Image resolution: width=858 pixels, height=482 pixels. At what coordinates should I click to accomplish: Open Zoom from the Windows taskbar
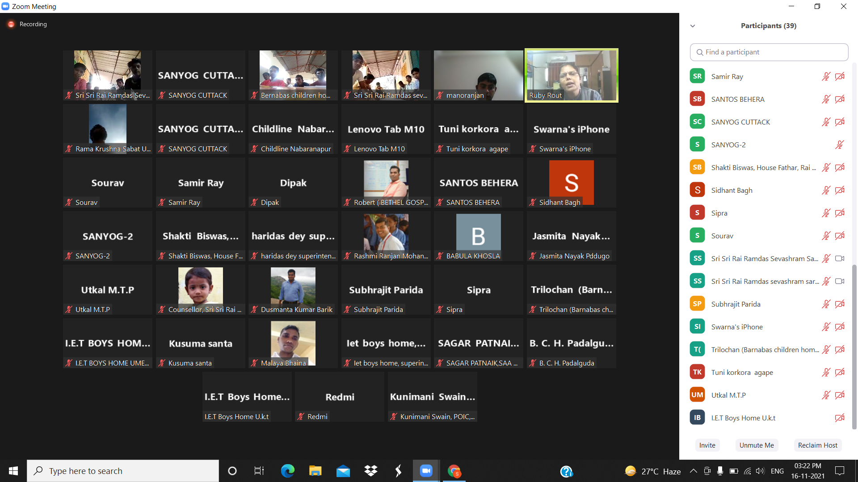(426, 471)
